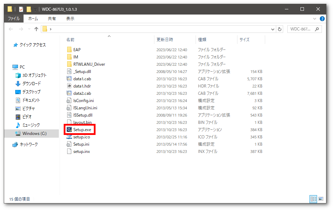
Task: Click the 2008/09/11 19:26 date cell
Action: pyautogui.click(x=172, y=115)
